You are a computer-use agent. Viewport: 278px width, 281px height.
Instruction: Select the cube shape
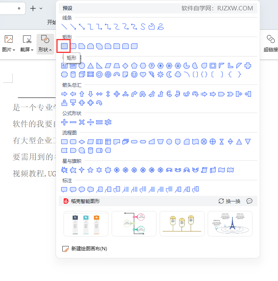(82, 74)
